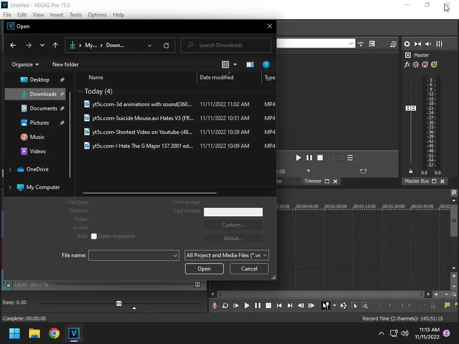Select the Selection Edit tool
This screenshot has height=344, width=459.
pos(354,305)
